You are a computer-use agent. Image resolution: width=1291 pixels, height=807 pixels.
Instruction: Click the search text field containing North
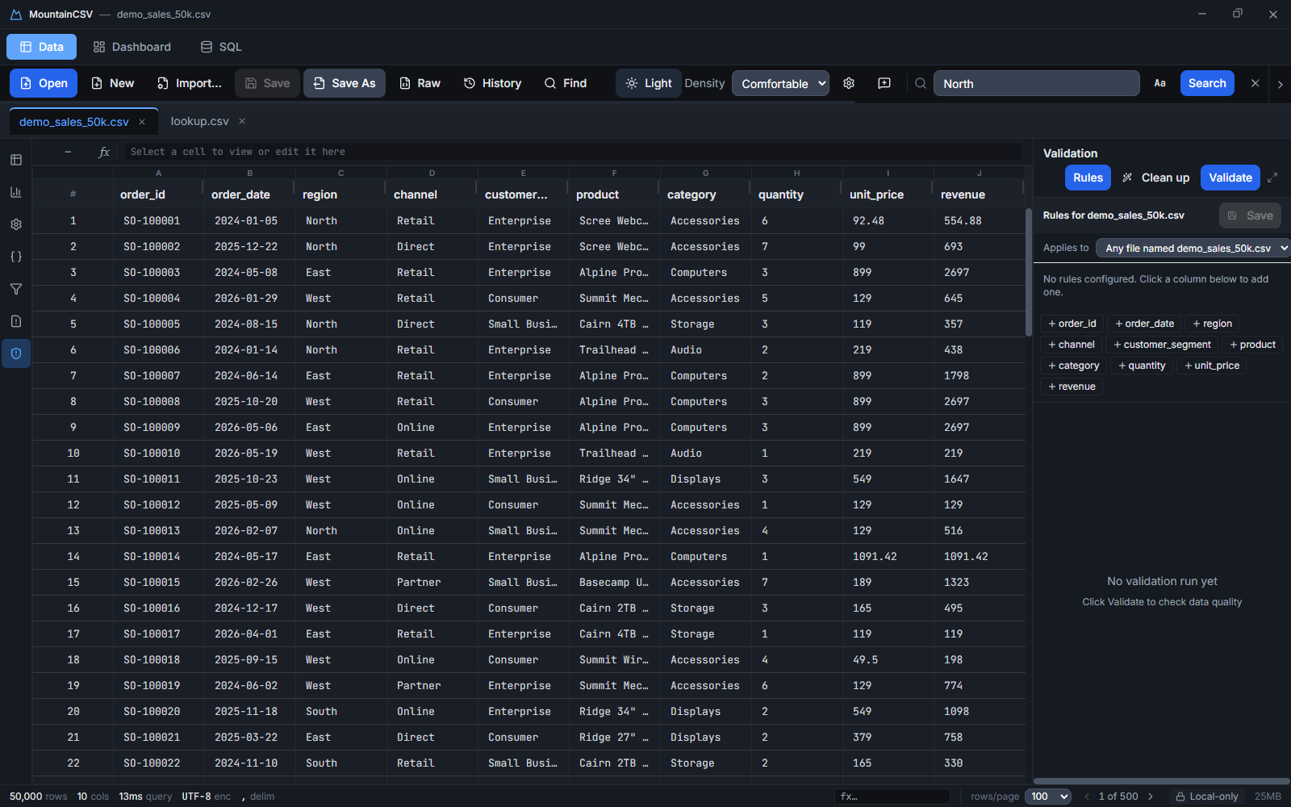click(x=1036, y=83)
